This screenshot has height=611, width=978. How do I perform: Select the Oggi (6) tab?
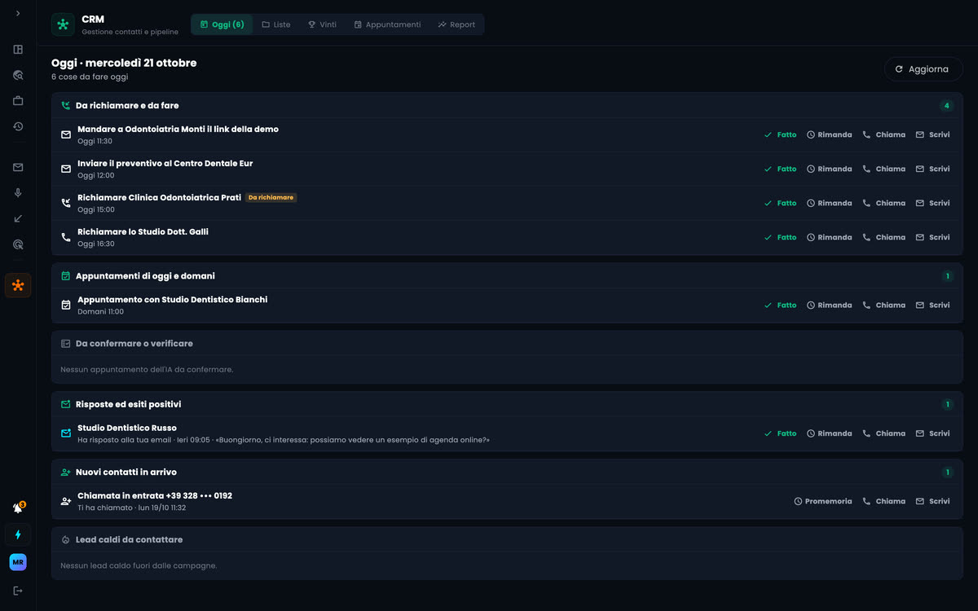tap(222, 24)
